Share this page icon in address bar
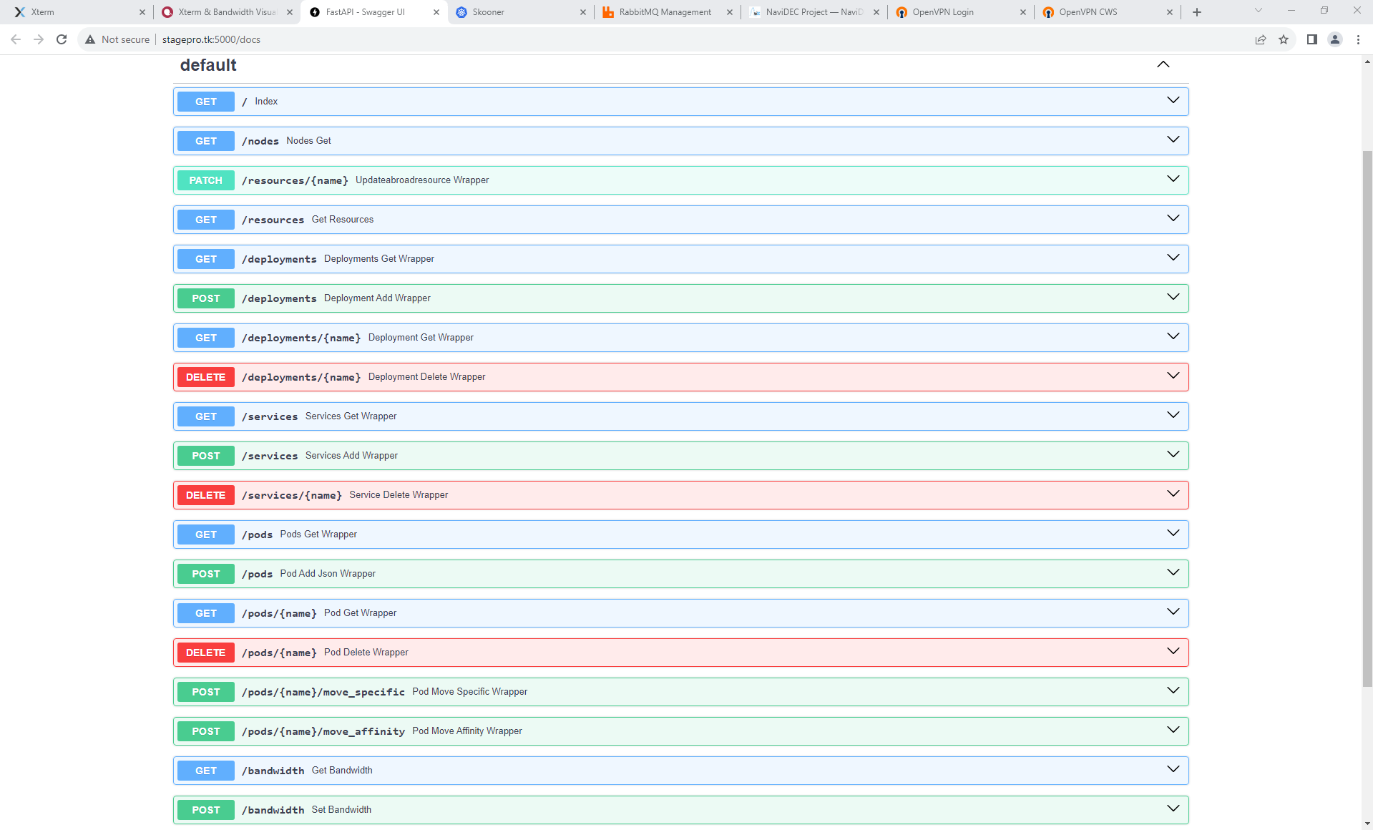 [x=1261, y=39]
